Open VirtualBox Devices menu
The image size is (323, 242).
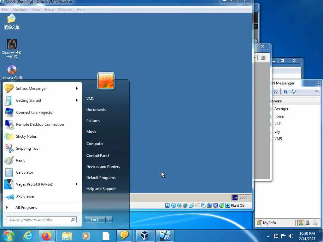[x=65, y=10]
